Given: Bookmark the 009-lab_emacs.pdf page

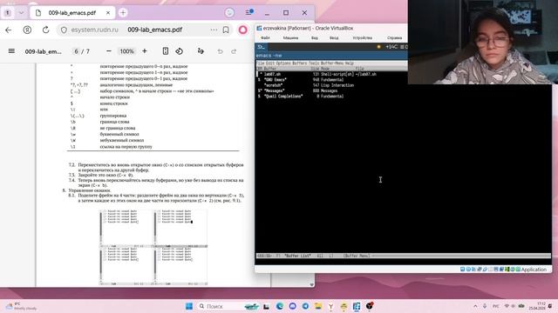Looking at the screenshot, I should pos(226,30).
